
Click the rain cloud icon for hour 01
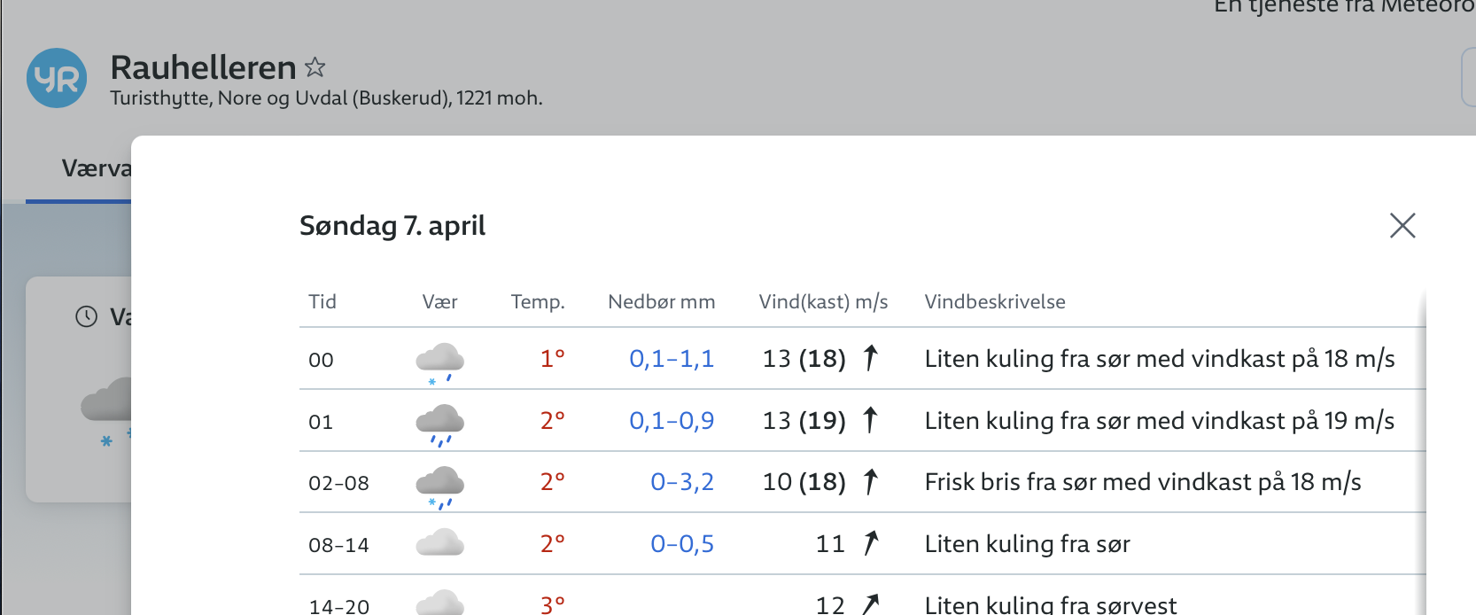point(439,423)
